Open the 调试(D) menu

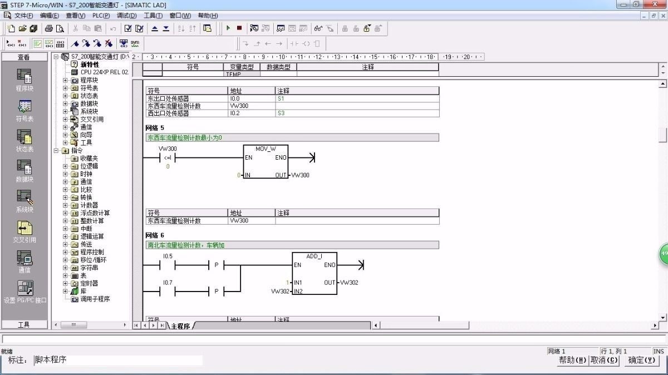point(127,16)
